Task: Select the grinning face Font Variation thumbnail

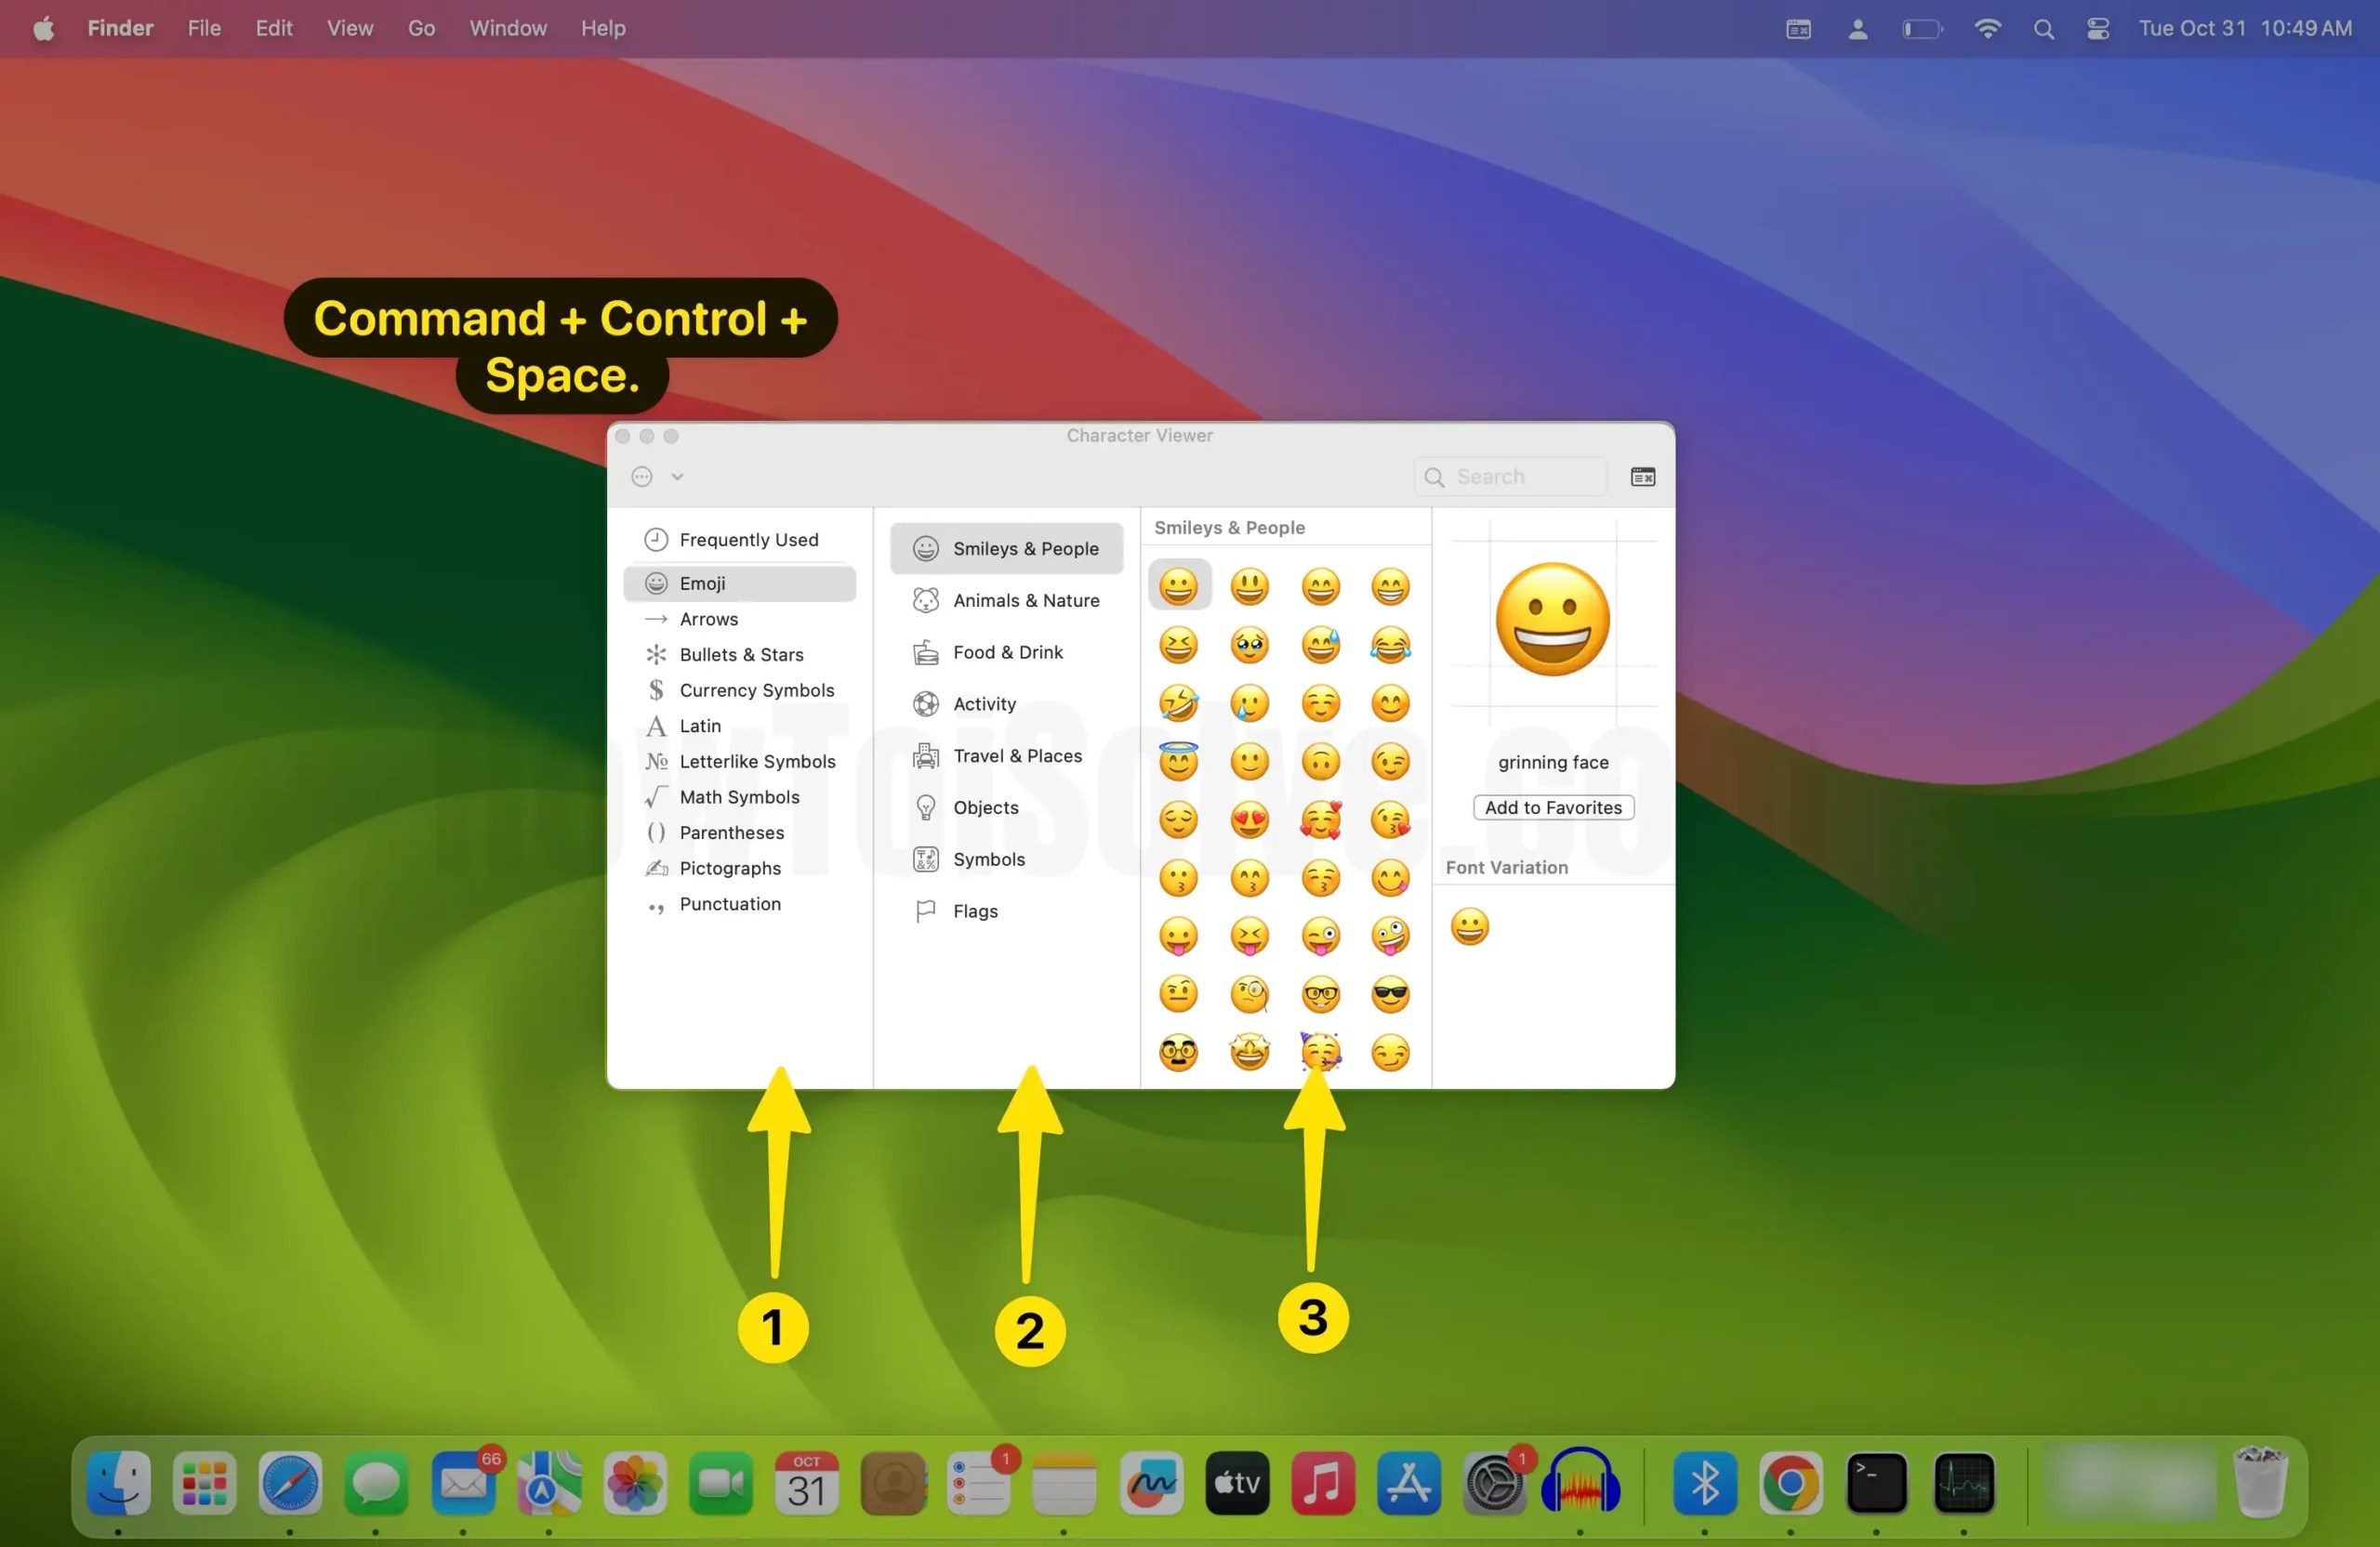Action: click(1469, 925)
